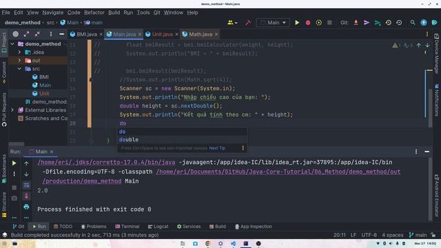Image resolution: width=441 pixels, height=248 pixels.
Task: Open the File menu
Action: (6, 12)
